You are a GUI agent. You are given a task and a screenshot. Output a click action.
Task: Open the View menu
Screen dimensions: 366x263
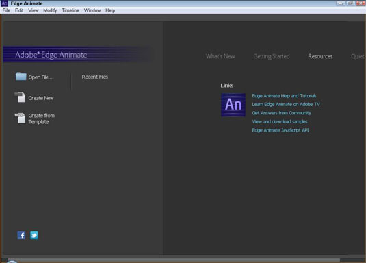click(34, 10)
